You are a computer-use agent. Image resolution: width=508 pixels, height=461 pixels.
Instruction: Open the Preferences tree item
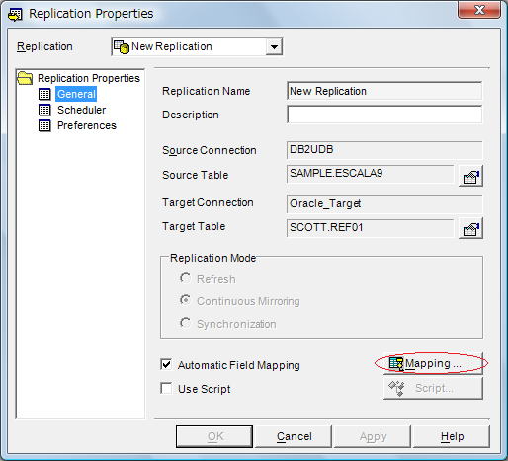pos(87,125)
